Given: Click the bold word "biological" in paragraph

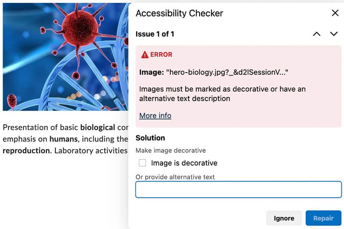Looking at the screenshot, I should click(x=97, y=127).
